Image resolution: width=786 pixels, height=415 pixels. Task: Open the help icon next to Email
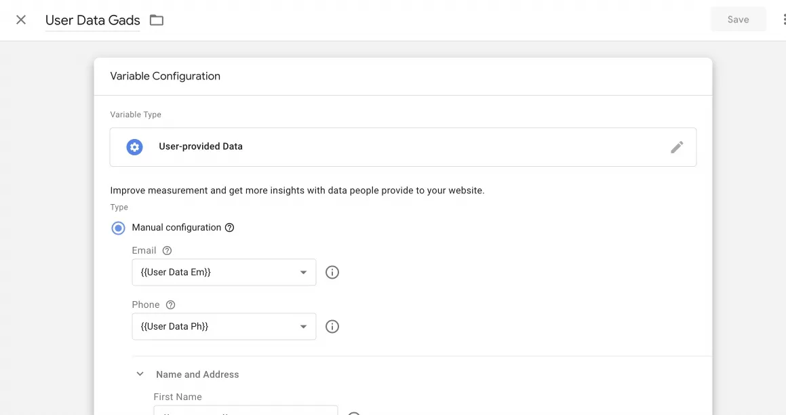[x=168, y=251]
